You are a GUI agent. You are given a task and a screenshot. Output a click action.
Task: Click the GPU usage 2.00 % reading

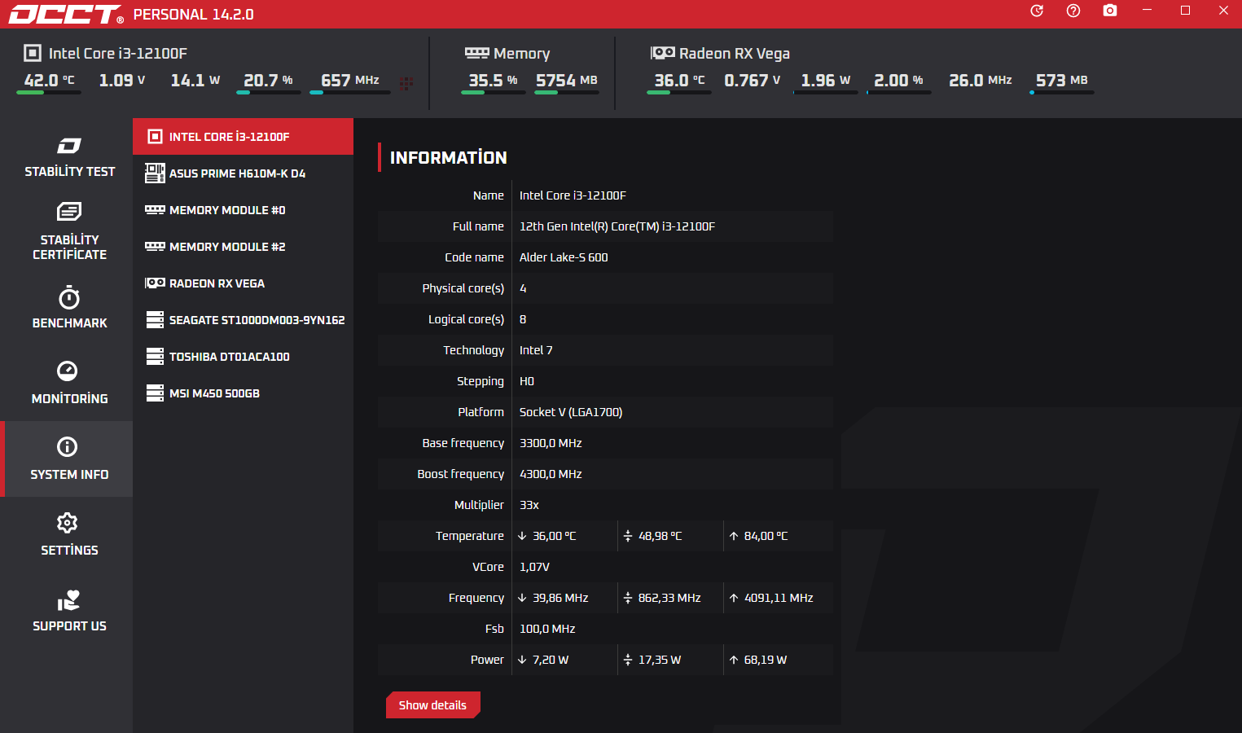click(899, 80)
